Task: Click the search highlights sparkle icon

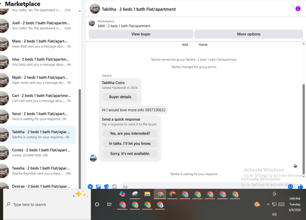Action: point(81,194)
